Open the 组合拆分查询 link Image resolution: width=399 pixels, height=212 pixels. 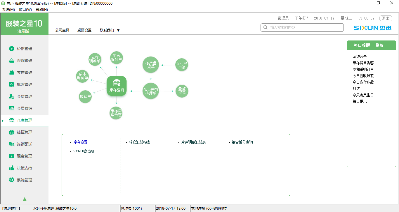(x=242, y=142)
